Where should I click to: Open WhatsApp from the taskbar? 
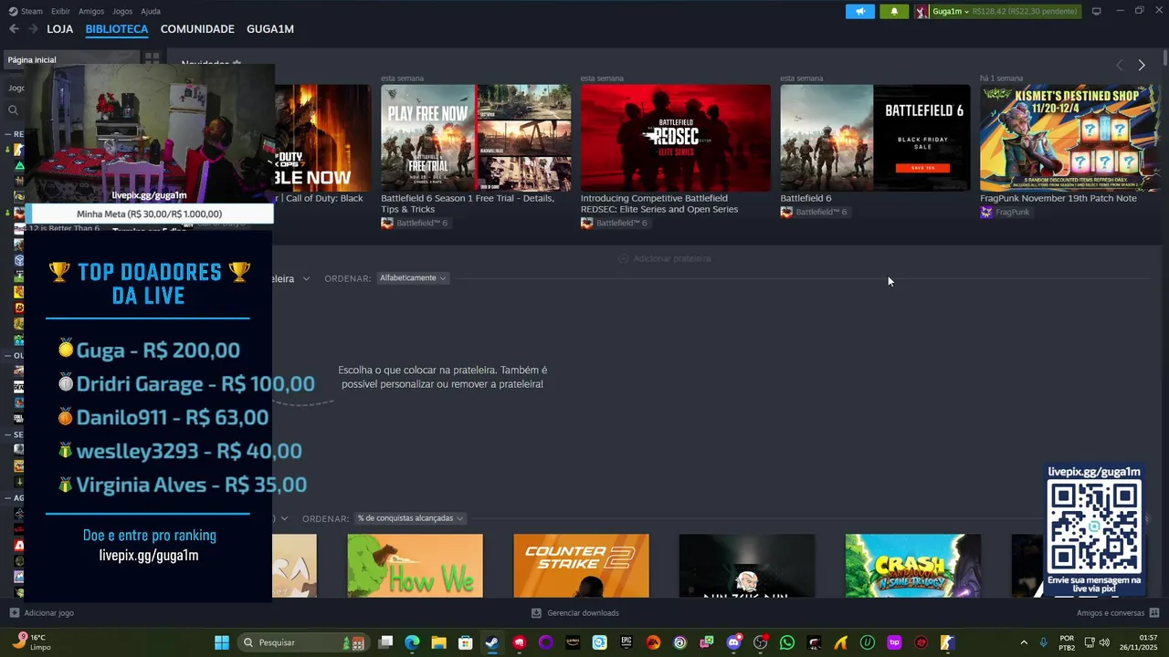pyautogui.click(x=787, y=642)
